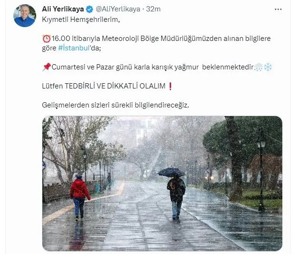Click the Ali Yerlikaya display name

(x=63, y=9)
